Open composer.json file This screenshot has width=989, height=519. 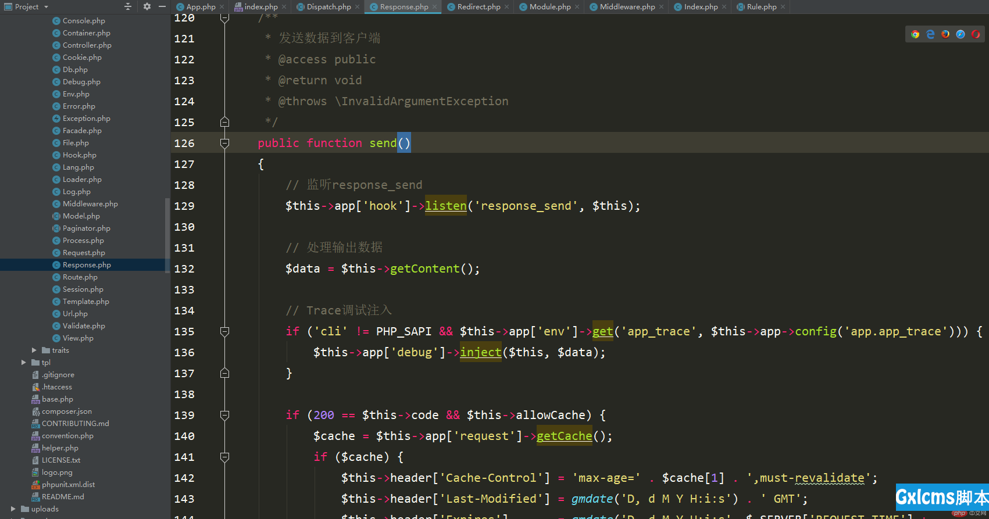(x=66, y=411)
